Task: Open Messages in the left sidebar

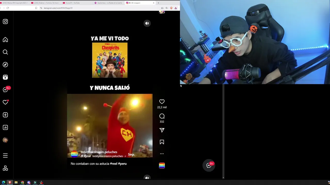Action: (x=5, y=90)
